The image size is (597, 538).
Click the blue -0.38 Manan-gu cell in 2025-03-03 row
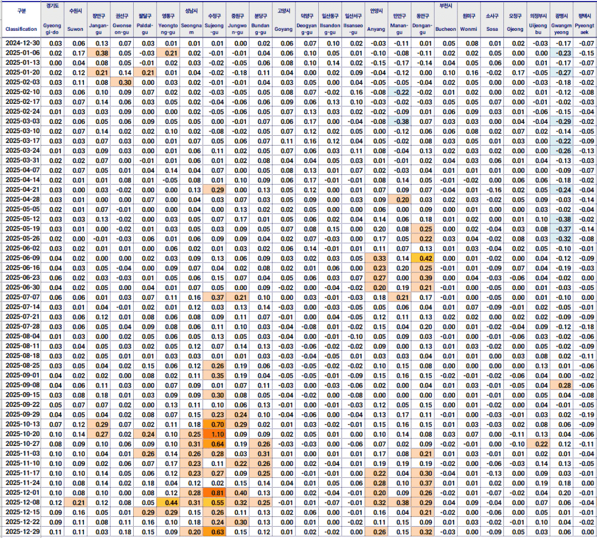click(399, 121)
